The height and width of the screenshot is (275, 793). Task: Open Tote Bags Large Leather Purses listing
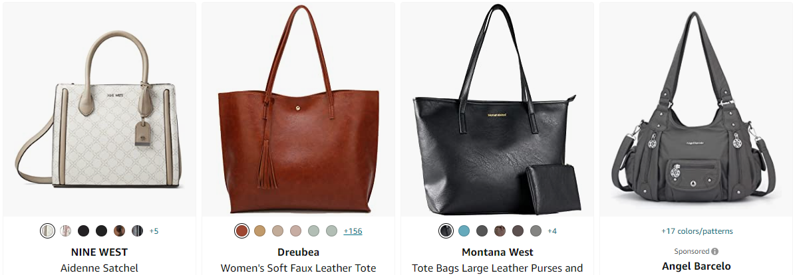click(497, 268)
